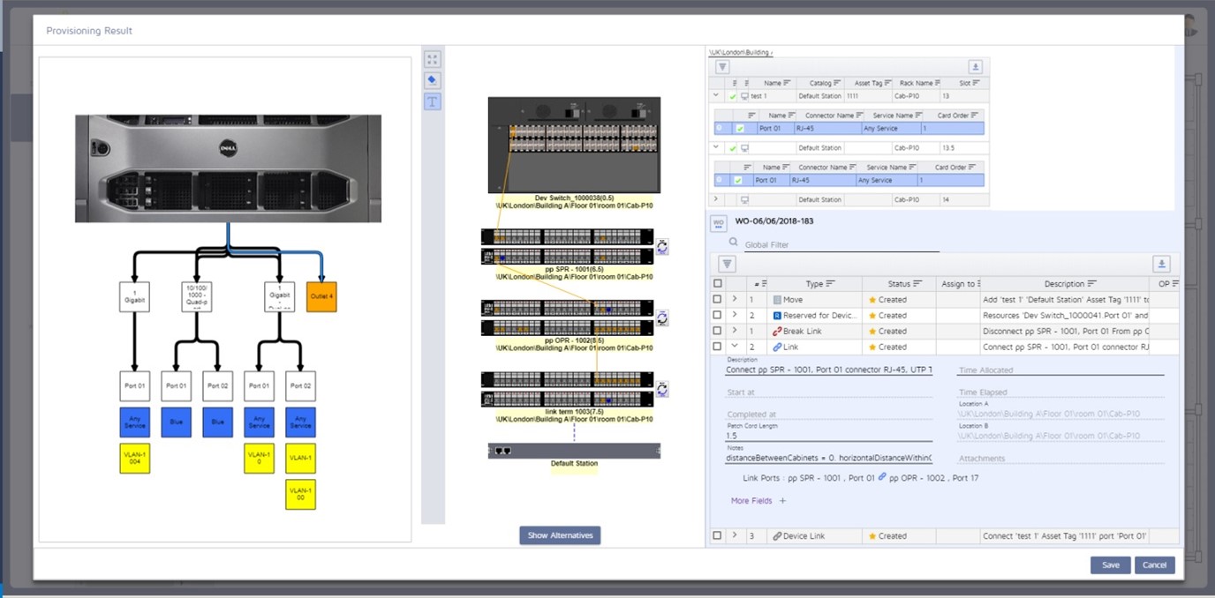Viewport: 1215px width, 598px height.
Task: Click the fit-to-screen icon in diagram toolbar
Action: point(432,59)
